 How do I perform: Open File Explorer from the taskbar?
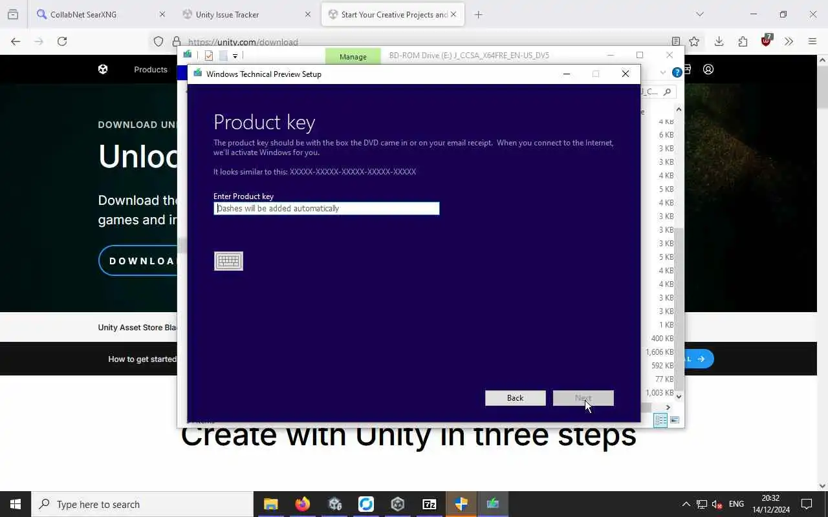click(270, 504)
